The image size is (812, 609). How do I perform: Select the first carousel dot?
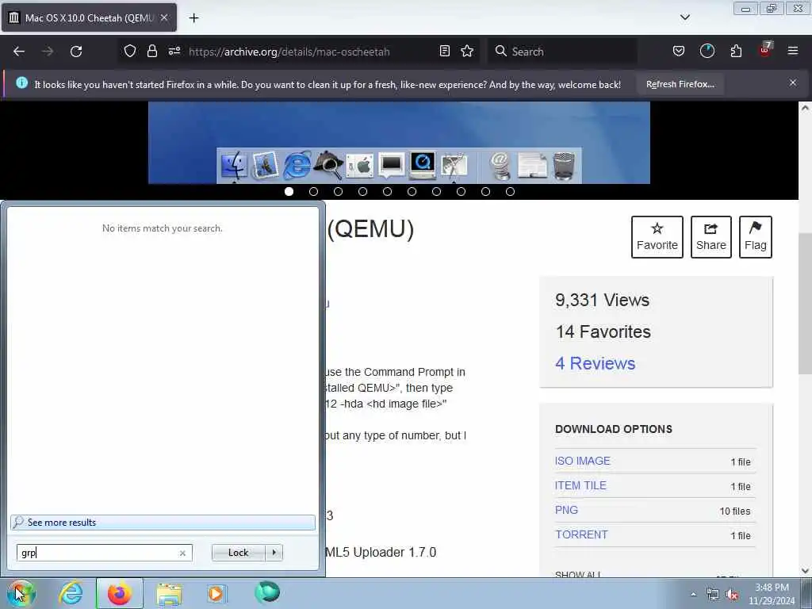[x=289, y=192]
